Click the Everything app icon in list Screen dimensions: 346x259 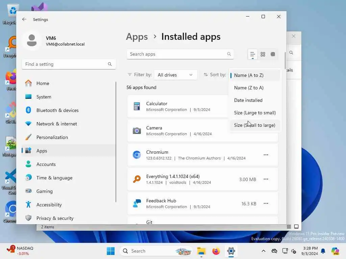click(x=137, y=179)
